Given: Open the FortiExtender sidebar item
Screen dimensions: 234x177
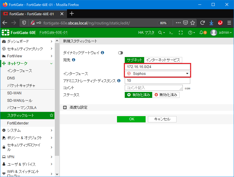Looking at the screenshot, I should (x=27, y=123).
